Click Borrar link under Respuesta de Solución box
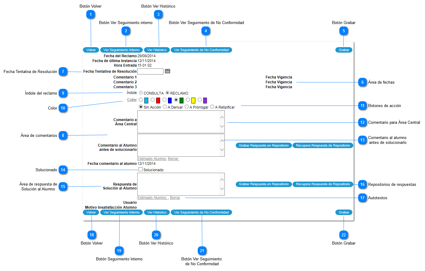The height and width of the screenshot is (271, 425). 175,198
